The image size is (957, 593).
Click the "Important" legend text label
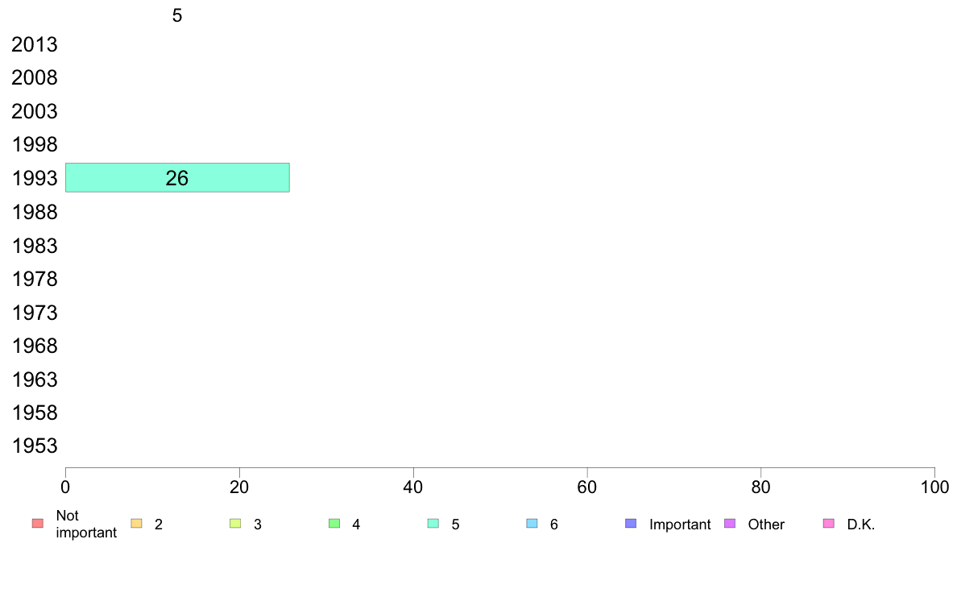tap(680, 525)
